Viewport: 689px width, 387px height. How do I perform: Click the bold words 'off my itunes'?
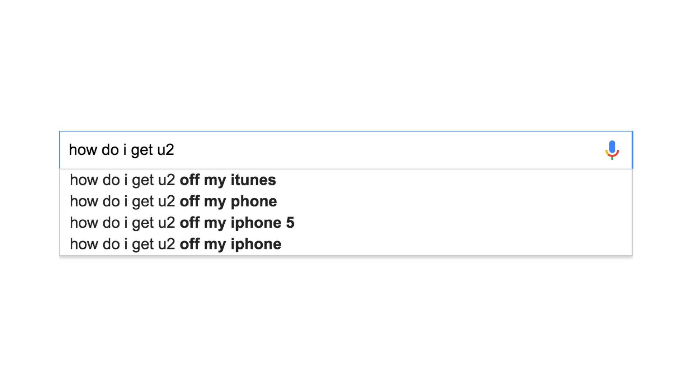click(228, 180)
